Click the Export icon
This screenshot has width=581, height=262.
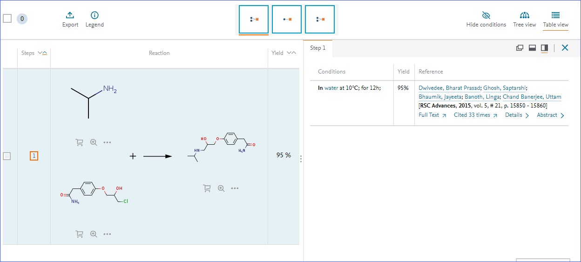pyautogui.click(x=70, y=15)
